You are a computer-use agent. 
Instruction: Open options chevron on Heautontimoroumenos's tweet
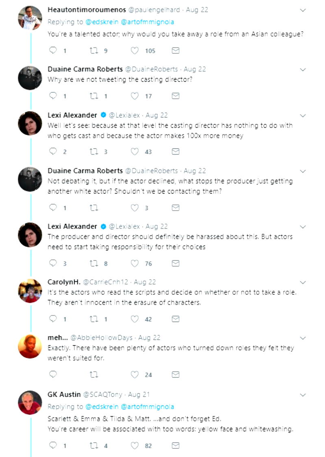click(x=303, y=10)
